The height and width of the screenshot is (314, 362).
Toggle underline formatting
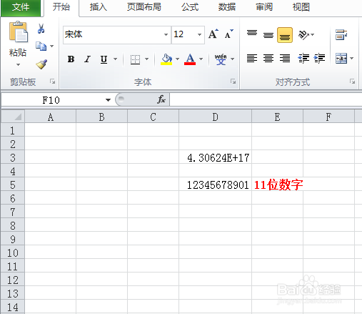pos(104,59)
